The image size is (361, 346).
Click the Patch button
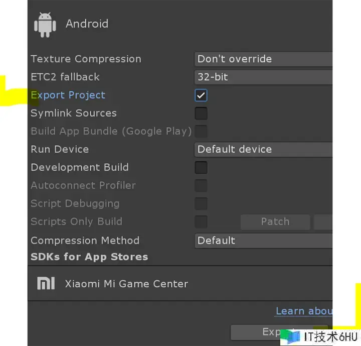275,222
